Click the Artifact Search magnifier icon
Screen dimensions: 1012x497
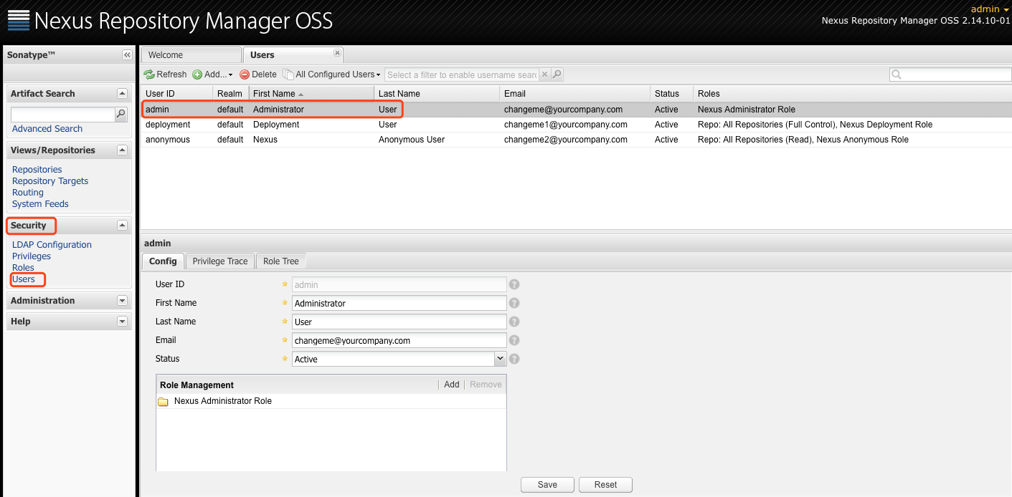pyautogui.click(x=120, y=114)
